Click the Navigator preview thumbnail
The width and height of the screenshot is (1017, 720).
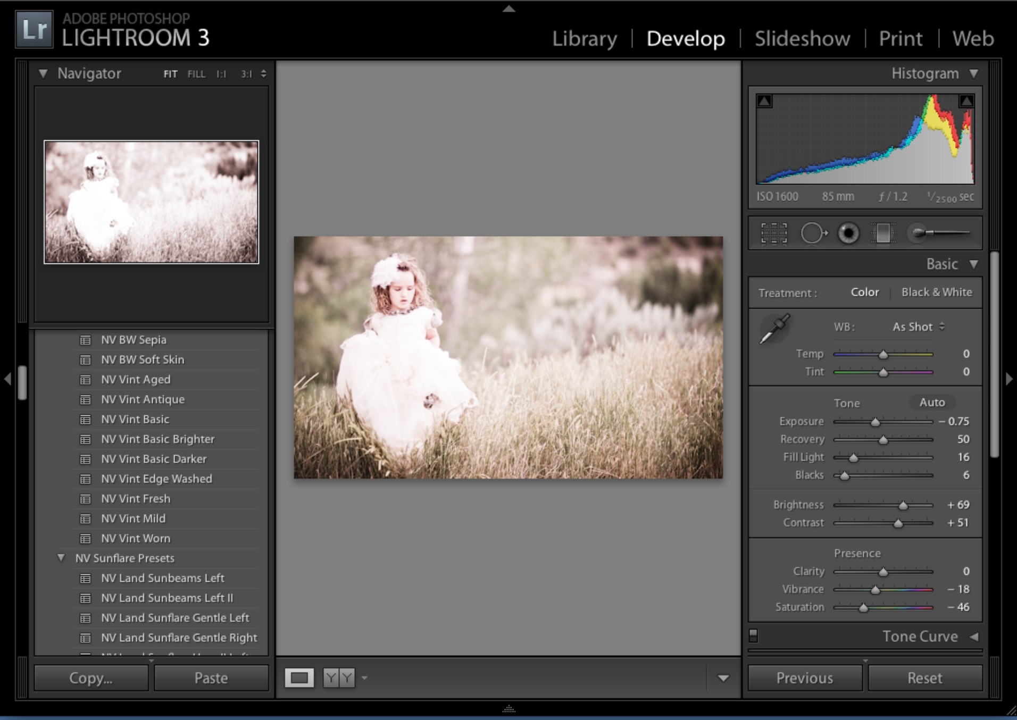[x=152, y=202]
